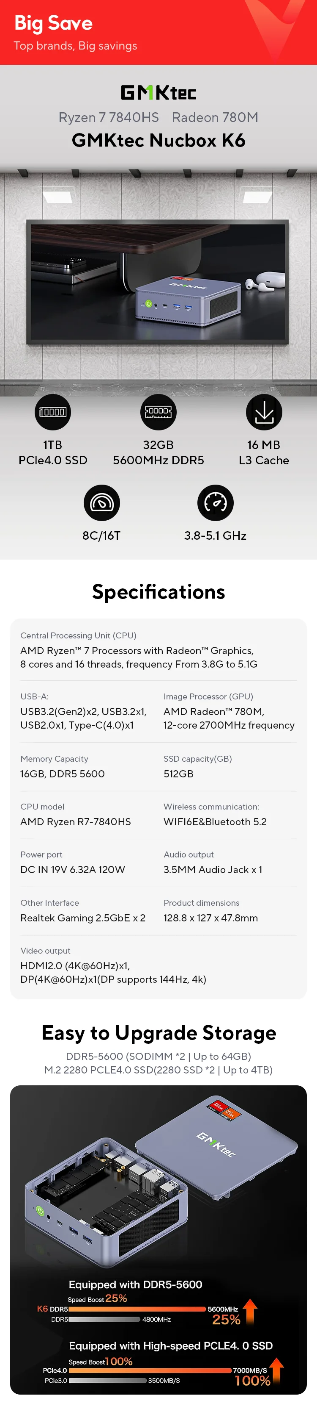The height and width of the screenshot is (1409, 317).
Task: Click the Easy to Upgrade Storage heading
Action: (x=158, y=1033)
